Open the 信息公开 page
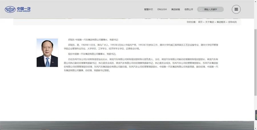The width and height of the screenshot is (257, 130). click(189, 9)
